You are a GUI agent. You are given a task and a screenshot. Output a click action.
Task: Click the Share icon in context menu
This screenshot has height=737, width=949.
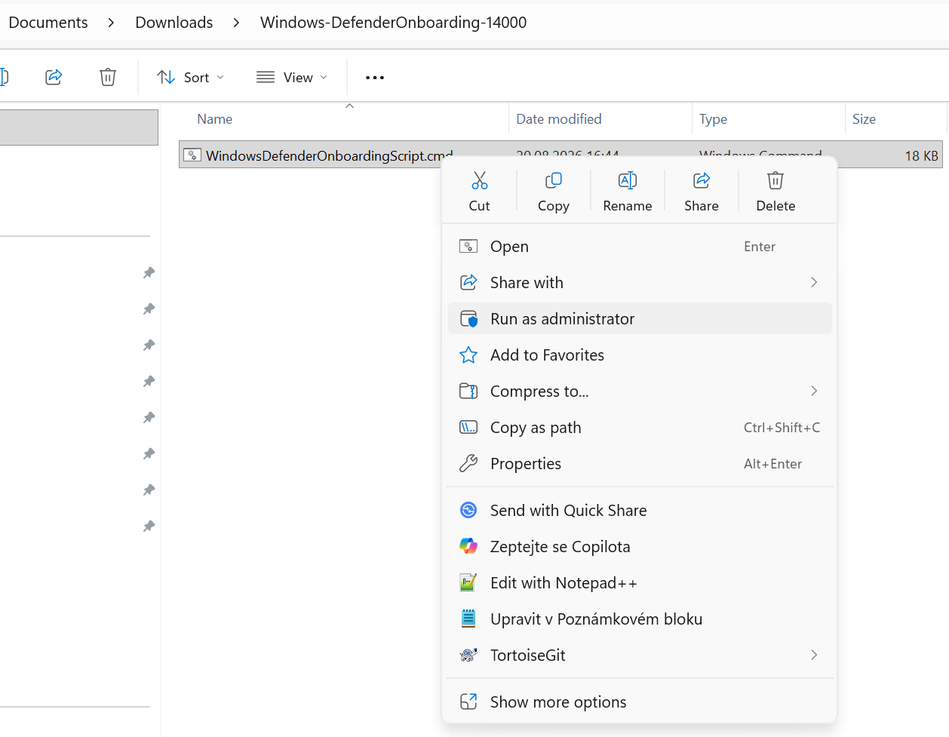click(701, 180)
